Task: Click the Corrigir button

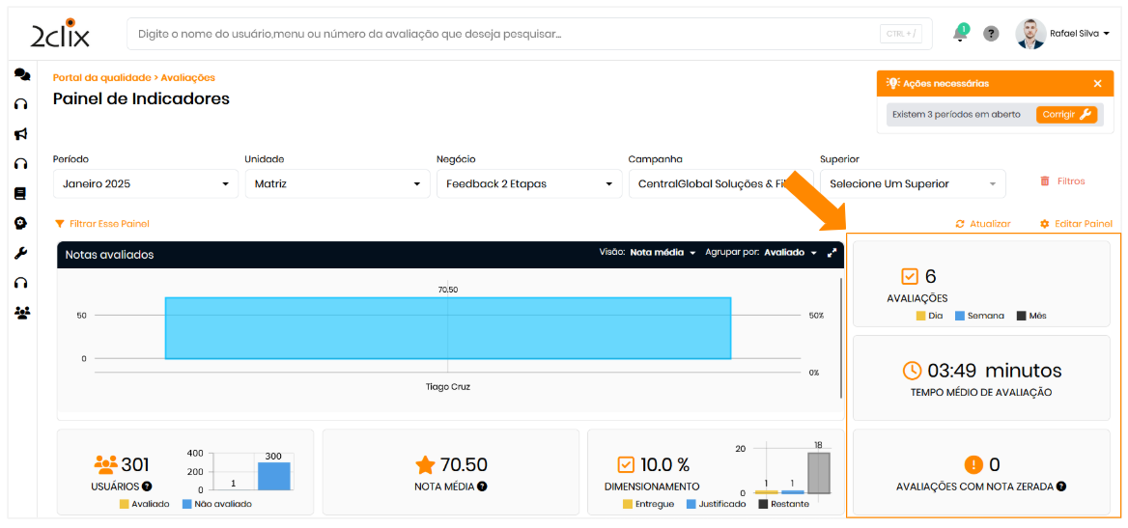Action: (x=1066, y=114)
